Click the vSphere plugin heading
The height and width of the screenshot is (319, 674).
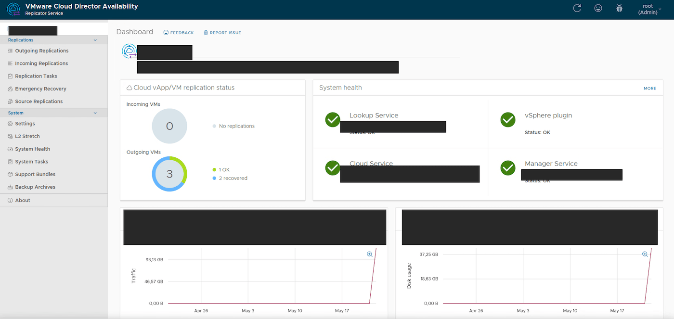(548, 115)
